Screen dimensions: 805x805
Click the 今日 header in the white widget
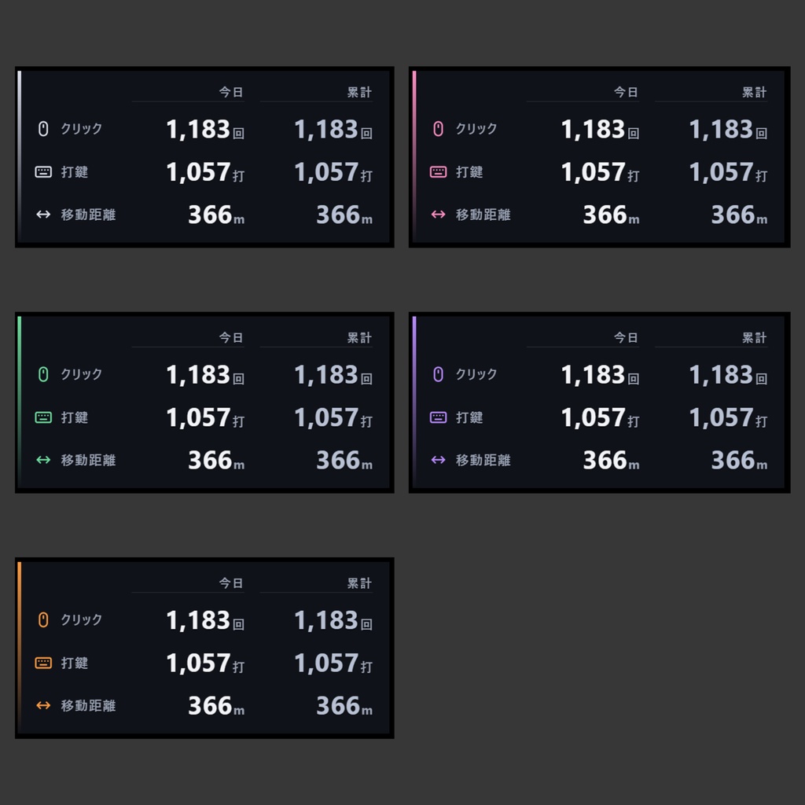tap(231, 93)
